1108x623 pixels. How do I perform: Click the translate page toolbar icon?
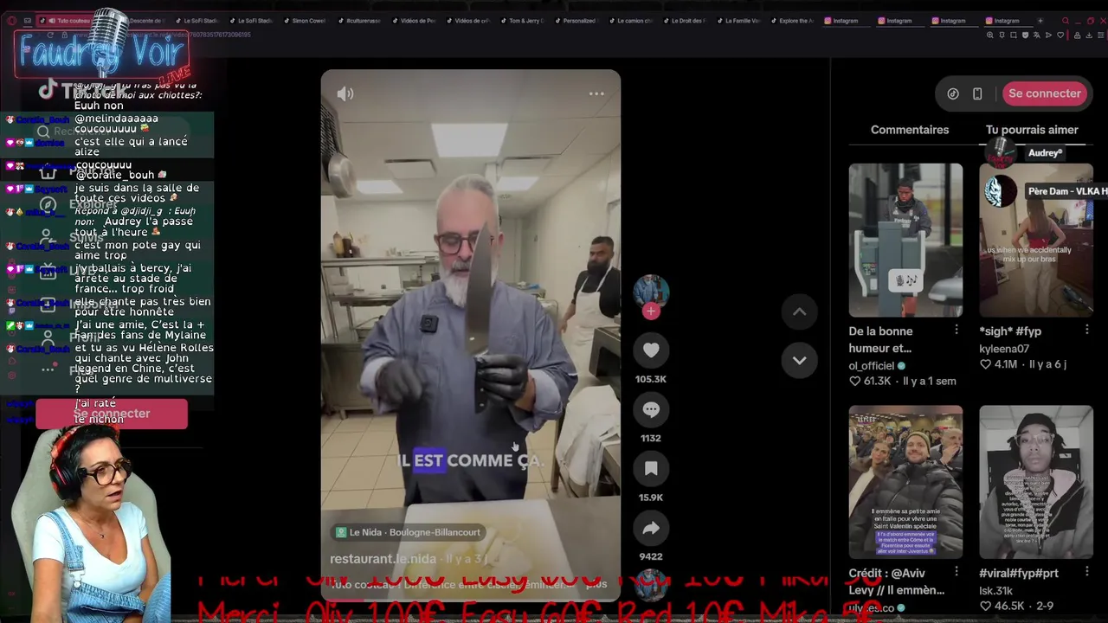click(1037, 35)
